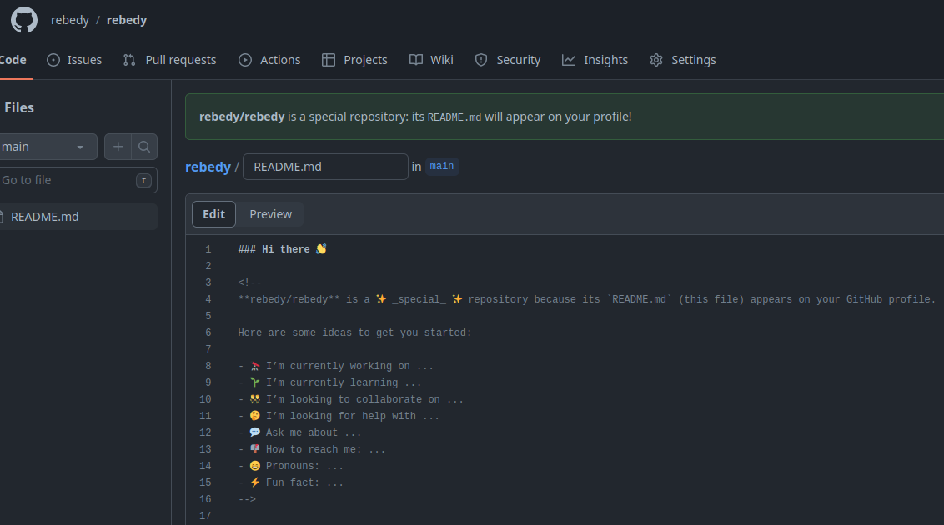
Task: Click line number 17 in gutter
Action: 205,516
